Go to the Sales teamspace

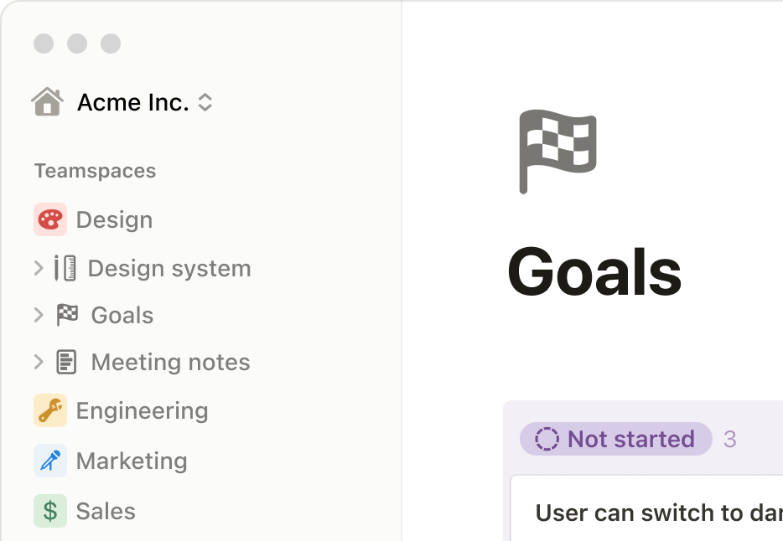106,511
